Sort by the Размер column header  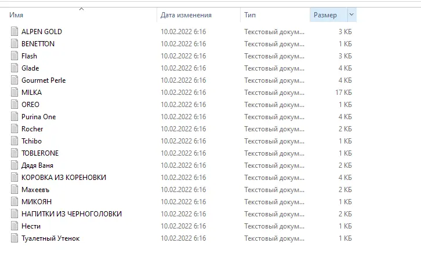pyautogui.click(x=325, y=15)
